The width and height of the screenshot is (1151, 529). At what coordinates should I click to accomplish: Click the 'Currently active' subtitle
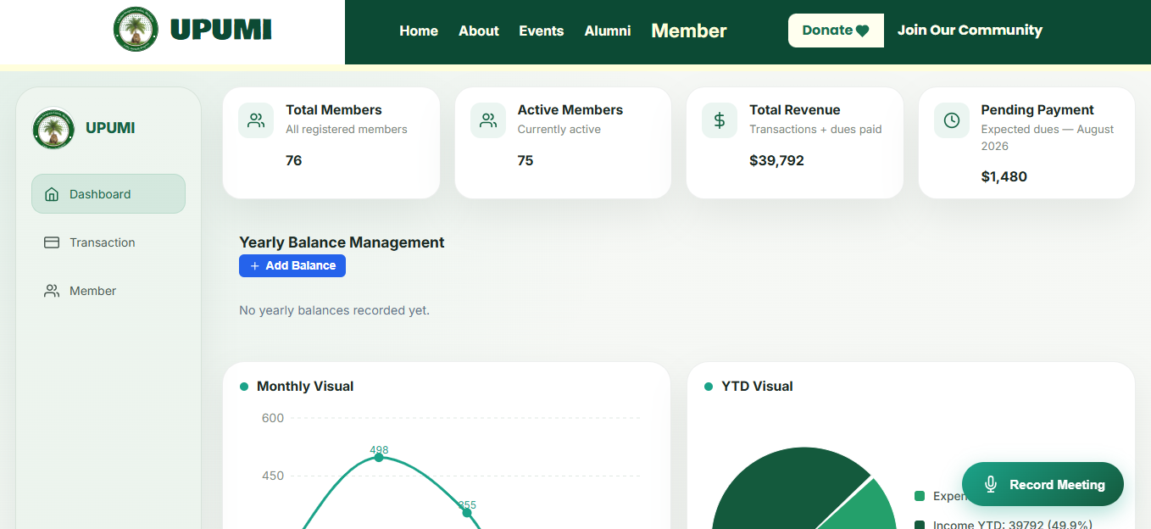559,130
